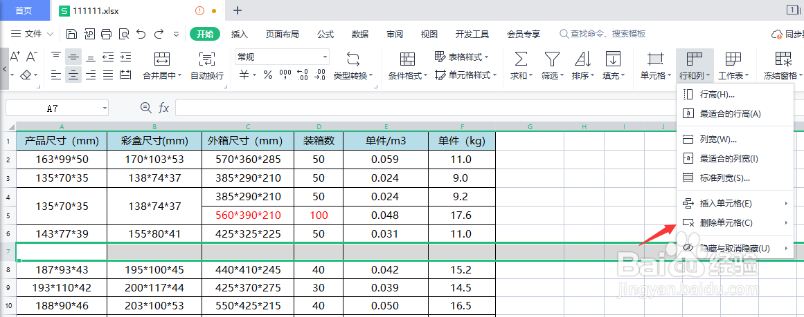The height and width of the screenshot is (317, 804).
Task: Select 标准列宽(S)... menu item
Action: (735, 178)
